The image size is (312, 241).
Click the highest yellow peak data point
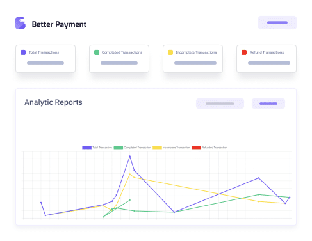(x=129, y=175)
